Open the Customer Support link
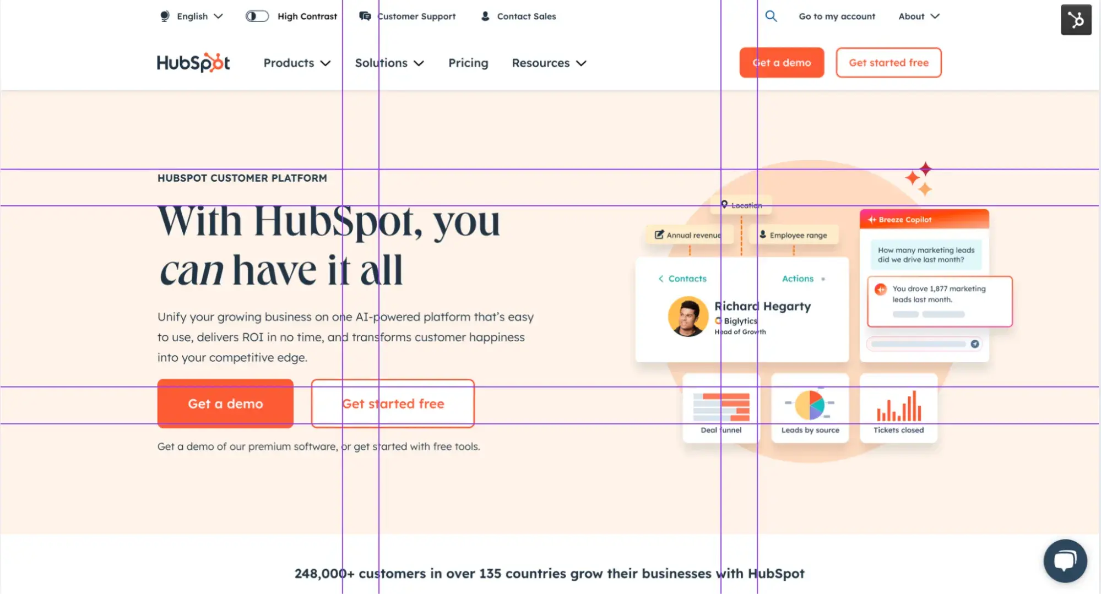Image resolution: width=1101 pixels, height=594 pixels. coord(416,16)
